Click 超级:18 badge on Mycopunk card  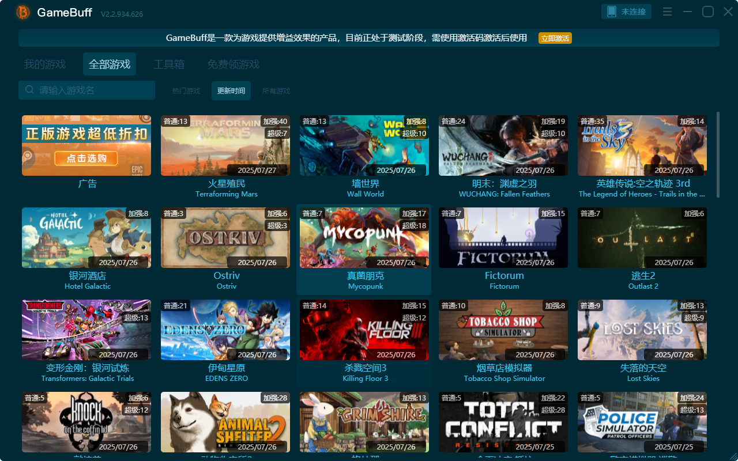click(414, 225)
